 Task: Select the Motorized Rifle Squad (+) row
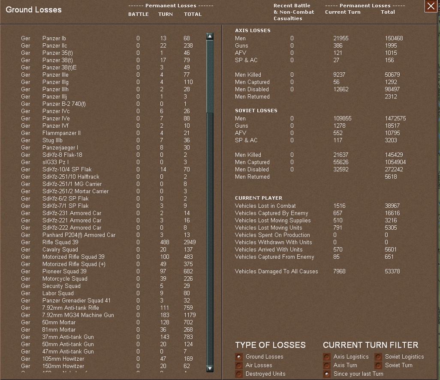[108, 264]
